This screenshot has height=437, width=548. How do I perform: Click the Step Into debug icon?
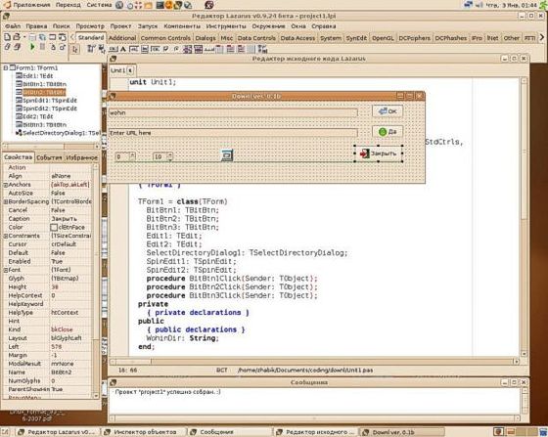coord(53,47)
